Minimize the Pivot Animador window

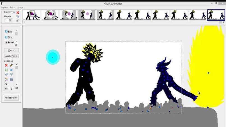coord(212,4)
